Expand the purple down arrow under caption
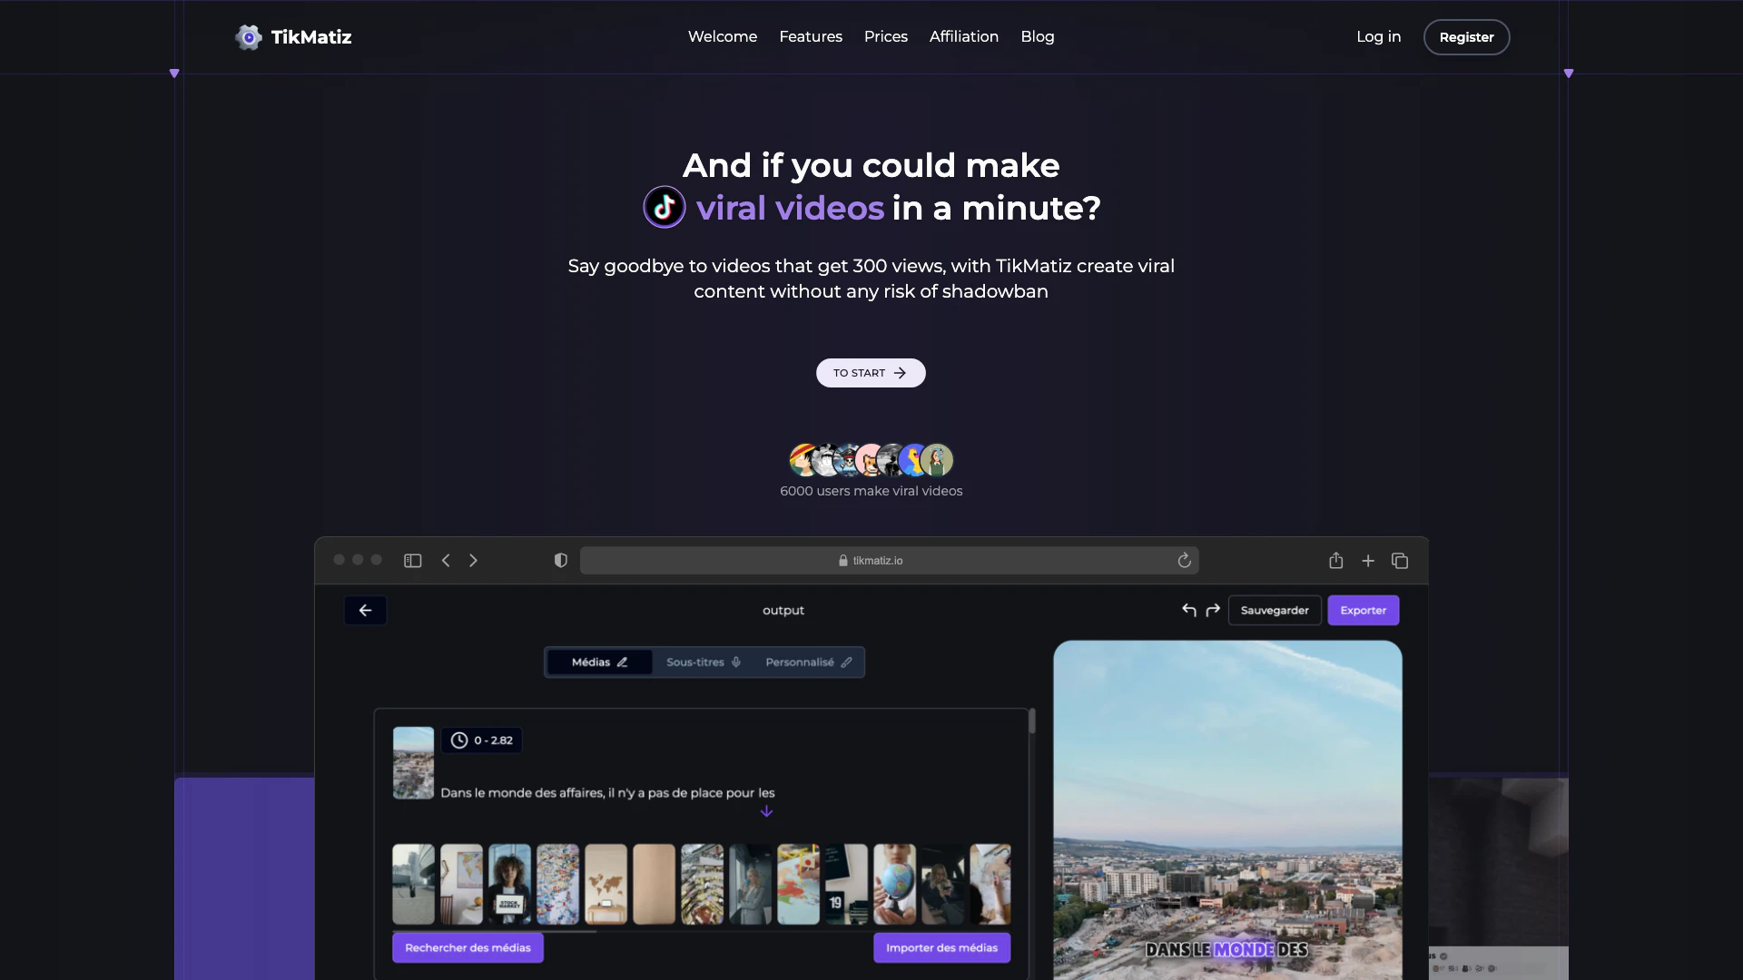Screen dimensions: 1743x980 tap(766, 811)
